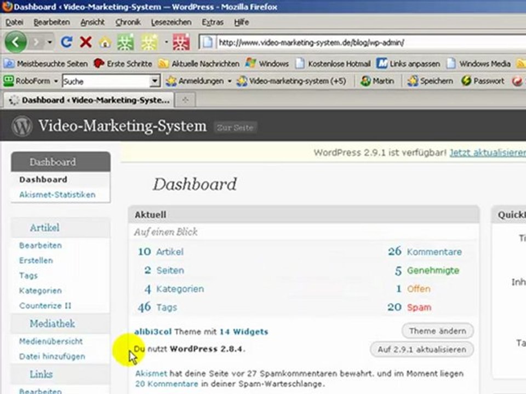Open Tags under Artikel sidebar
The height and width of the screenshot is (394, 526).
[x=28, y=276]
